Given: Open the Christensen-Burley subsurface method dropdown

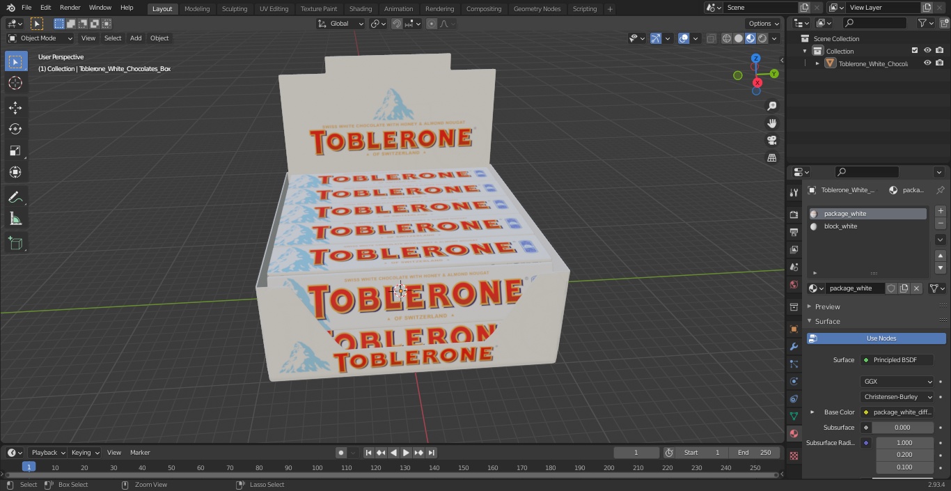Looking at the screenshot, I should coord(897,397).
